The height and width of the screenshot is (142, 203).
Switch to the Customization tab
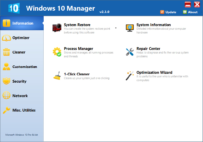click(22, 67)
